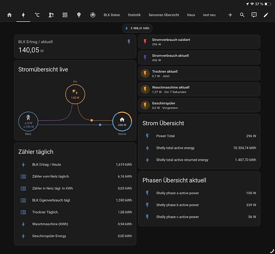Select the temperature °C view icon
The height and width of the screenshot is (254, 275).
pyautogui.click(x=37, y=15)
